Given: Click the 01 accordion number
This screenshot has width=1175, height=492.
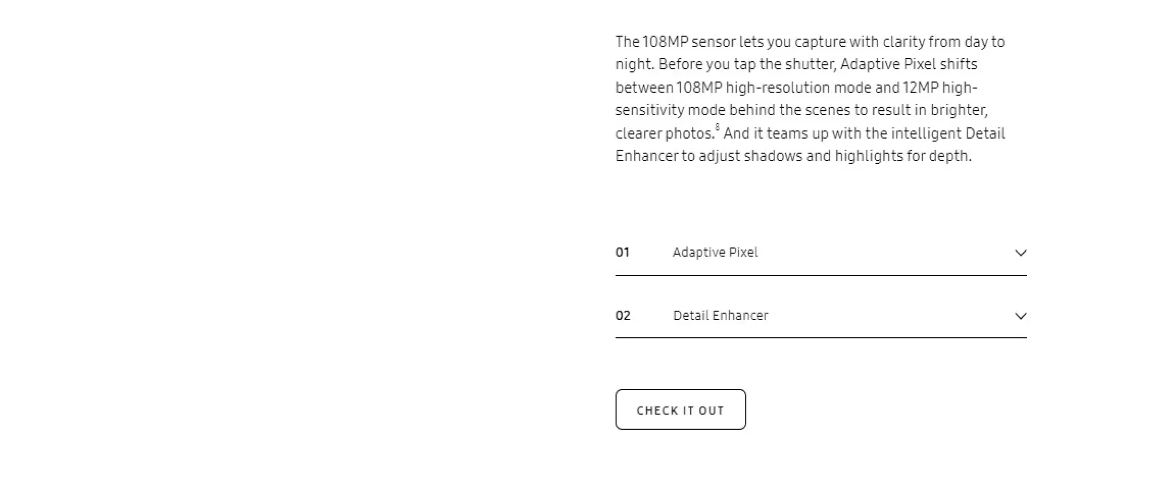Looking at the screenshot, I should [622, 253].
